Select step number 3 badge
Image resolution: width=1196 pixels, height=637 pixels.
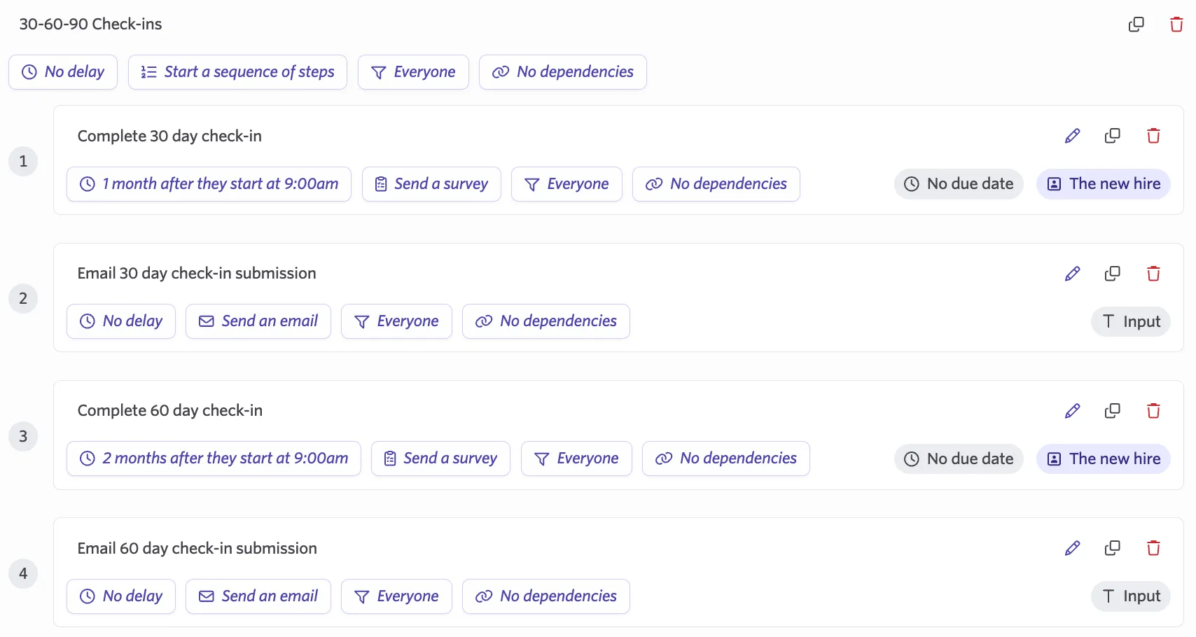tap(23, 436)
